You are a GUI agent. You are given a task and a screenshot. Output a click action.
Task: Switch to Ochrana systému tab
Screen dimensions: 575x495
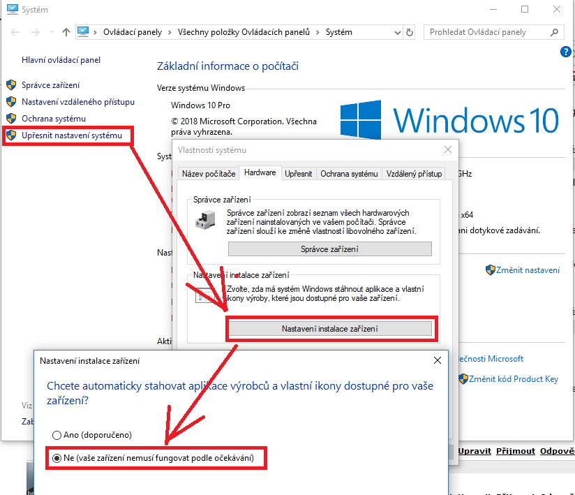pyautogui.click(x=349, y=174)
